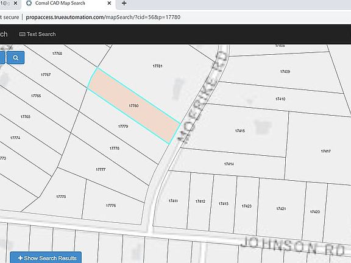The height and width of the screenshot is (263, 351).
Task: Close the Comal CAD Map Search tab
Action: 109,3
